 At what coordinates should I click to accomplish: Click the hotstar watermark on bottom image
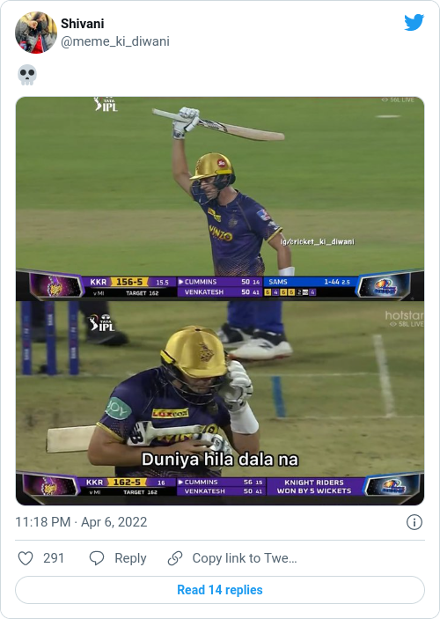click(x=404, y=315)
